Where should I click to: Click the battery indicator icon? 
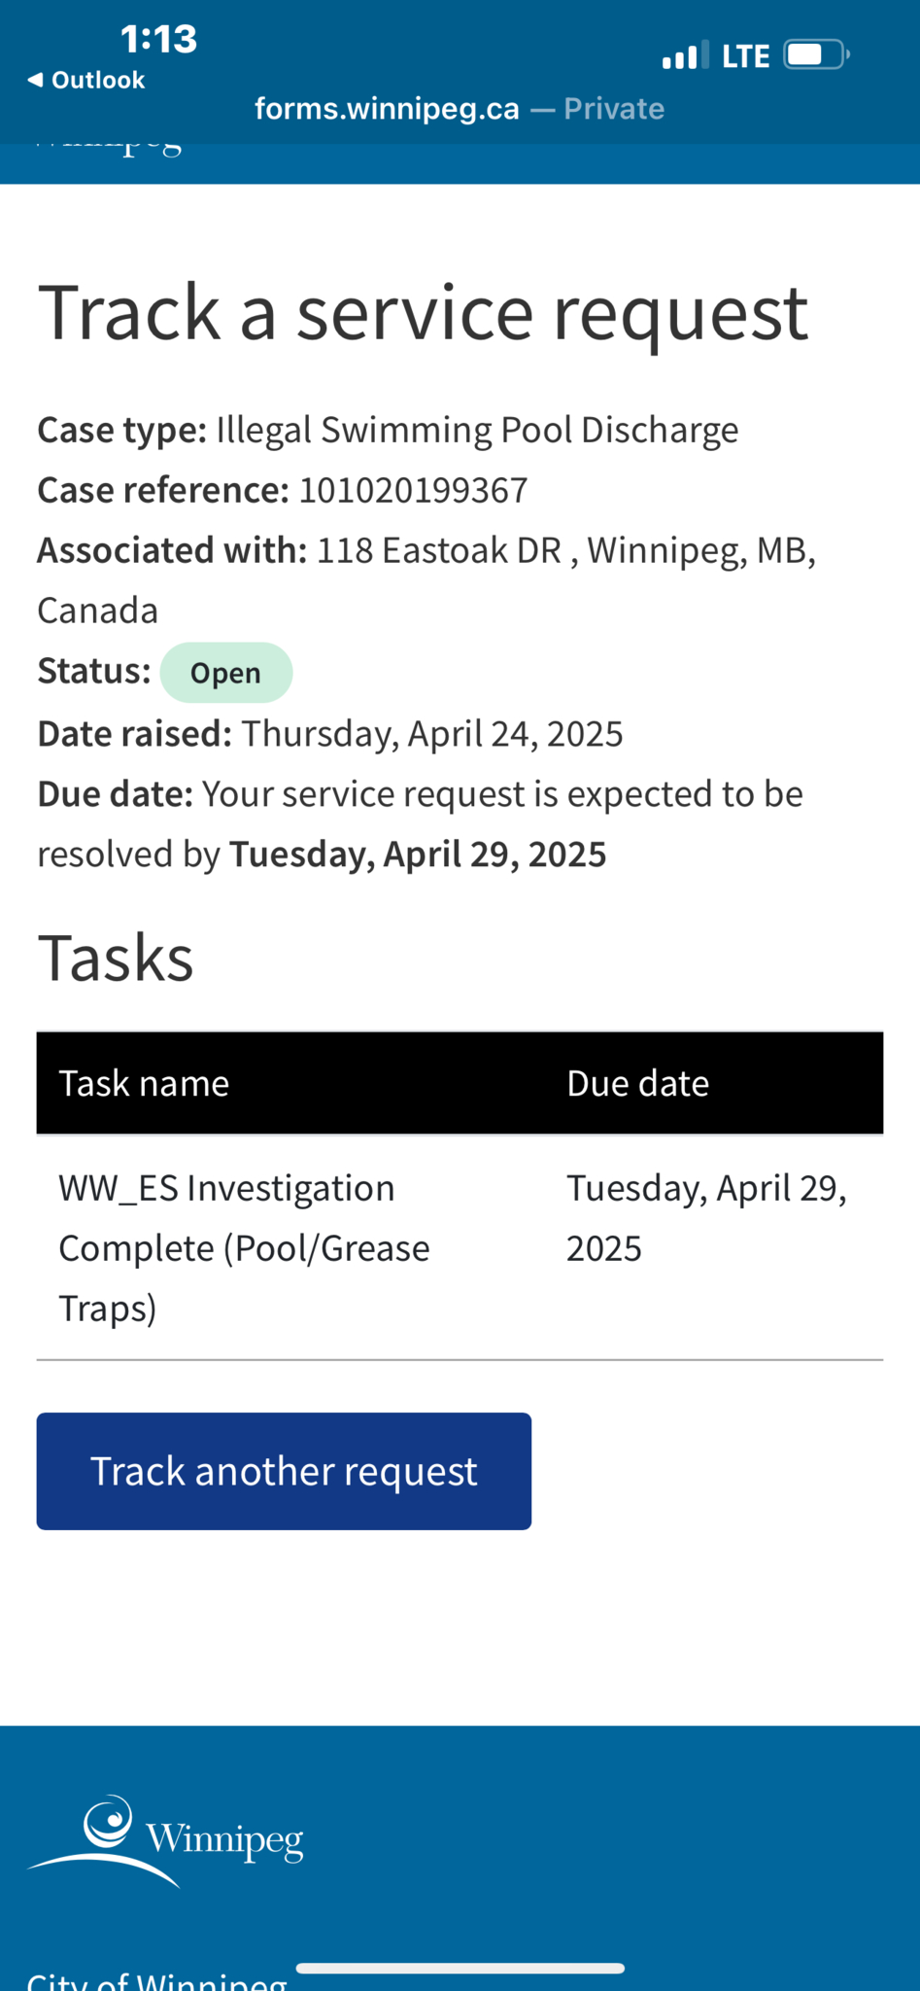817,54
